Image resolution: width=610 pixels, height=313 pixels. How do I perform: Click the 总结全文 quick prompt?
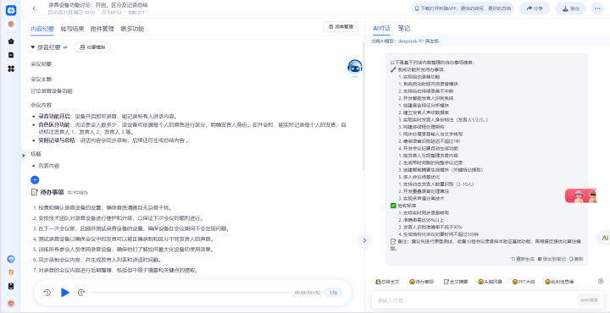(387, 282)
